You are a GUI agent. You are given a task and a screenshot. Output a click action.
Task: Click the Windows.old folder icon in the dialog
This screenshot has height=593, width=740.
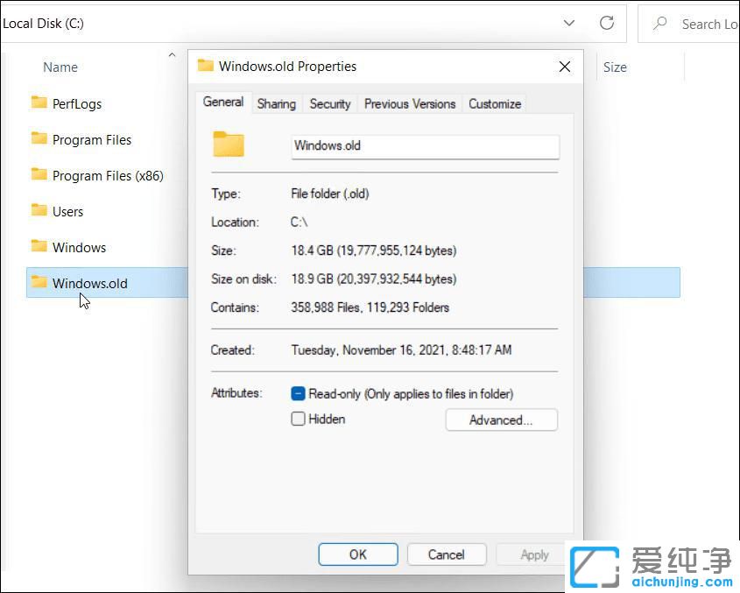[x=228, y=144]
